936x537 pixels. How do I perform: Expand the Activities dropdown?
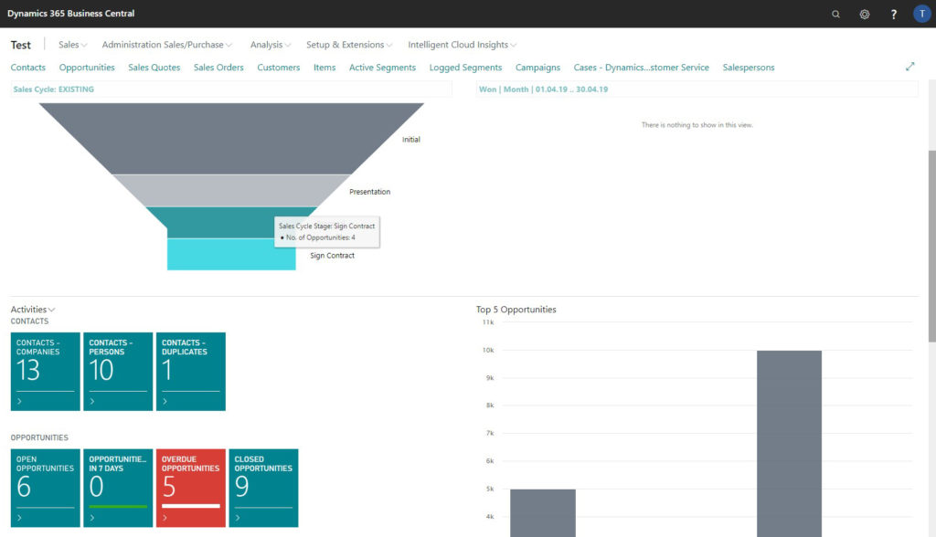point(33,309)
